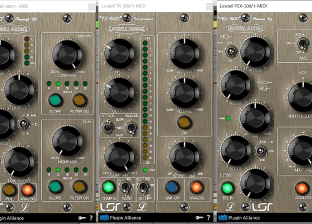Toggle the sidechain ON amber button on 7X-500
Screen dimensions: 312x224
click(x=184, y=123)
